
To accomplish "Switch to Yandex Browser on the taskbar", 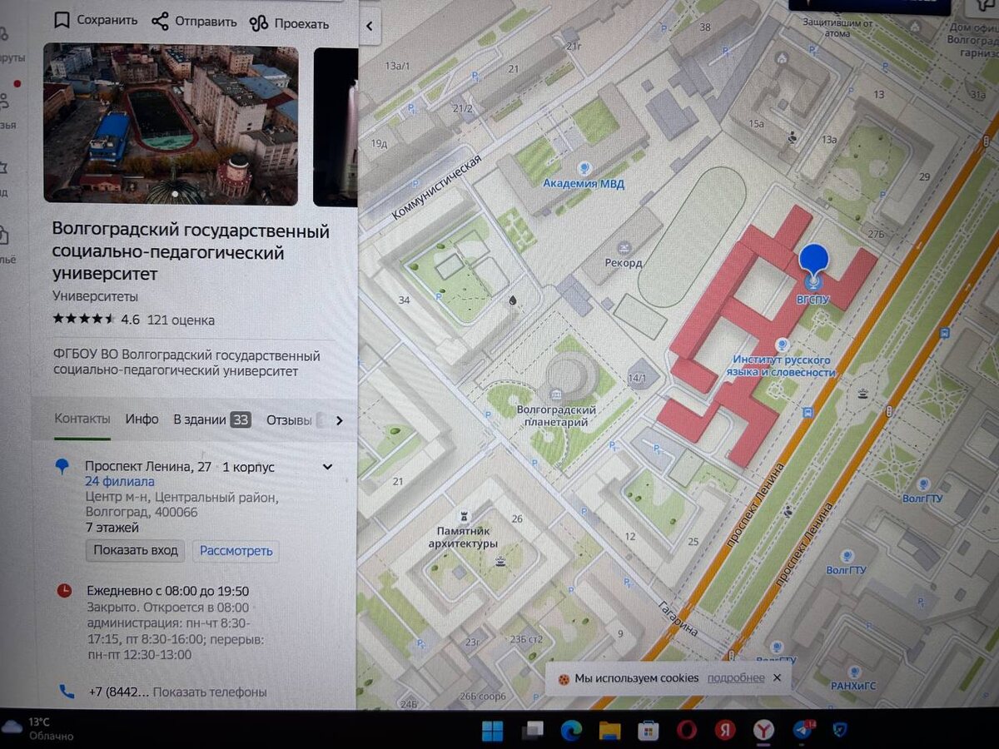I will (763, 731).
